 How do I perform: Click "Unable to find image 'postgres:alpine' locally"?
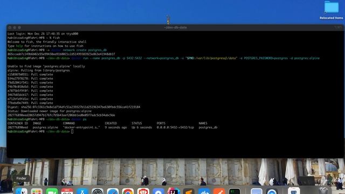pos(46,66)
